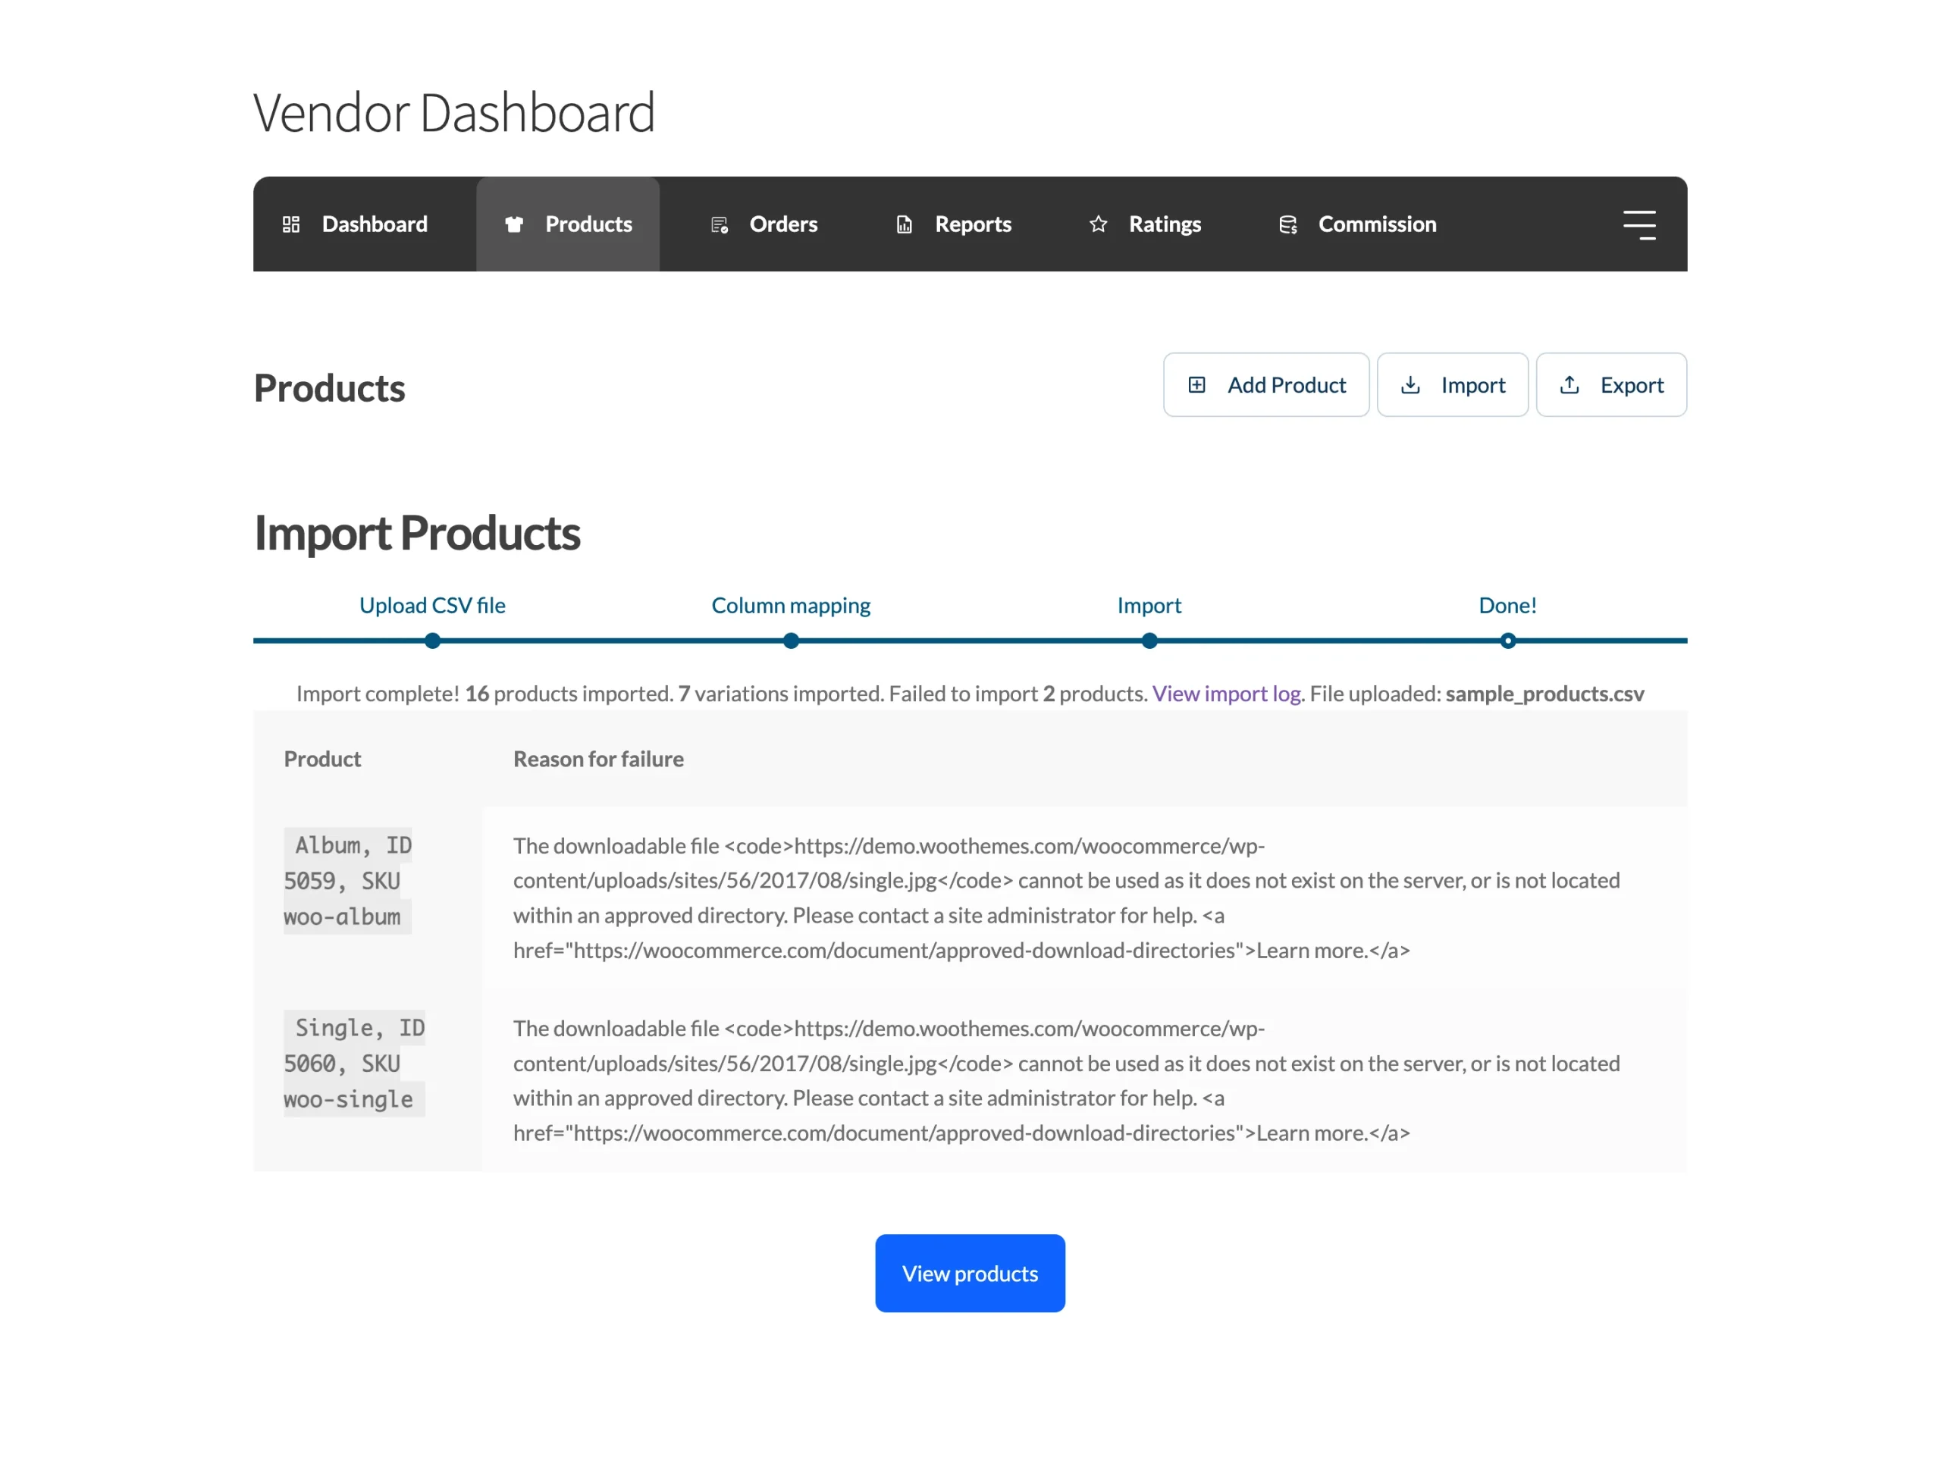The image size is (1941, 1460).
Task: Click the Dashboard grid icon
Action: tap(291, 224)
